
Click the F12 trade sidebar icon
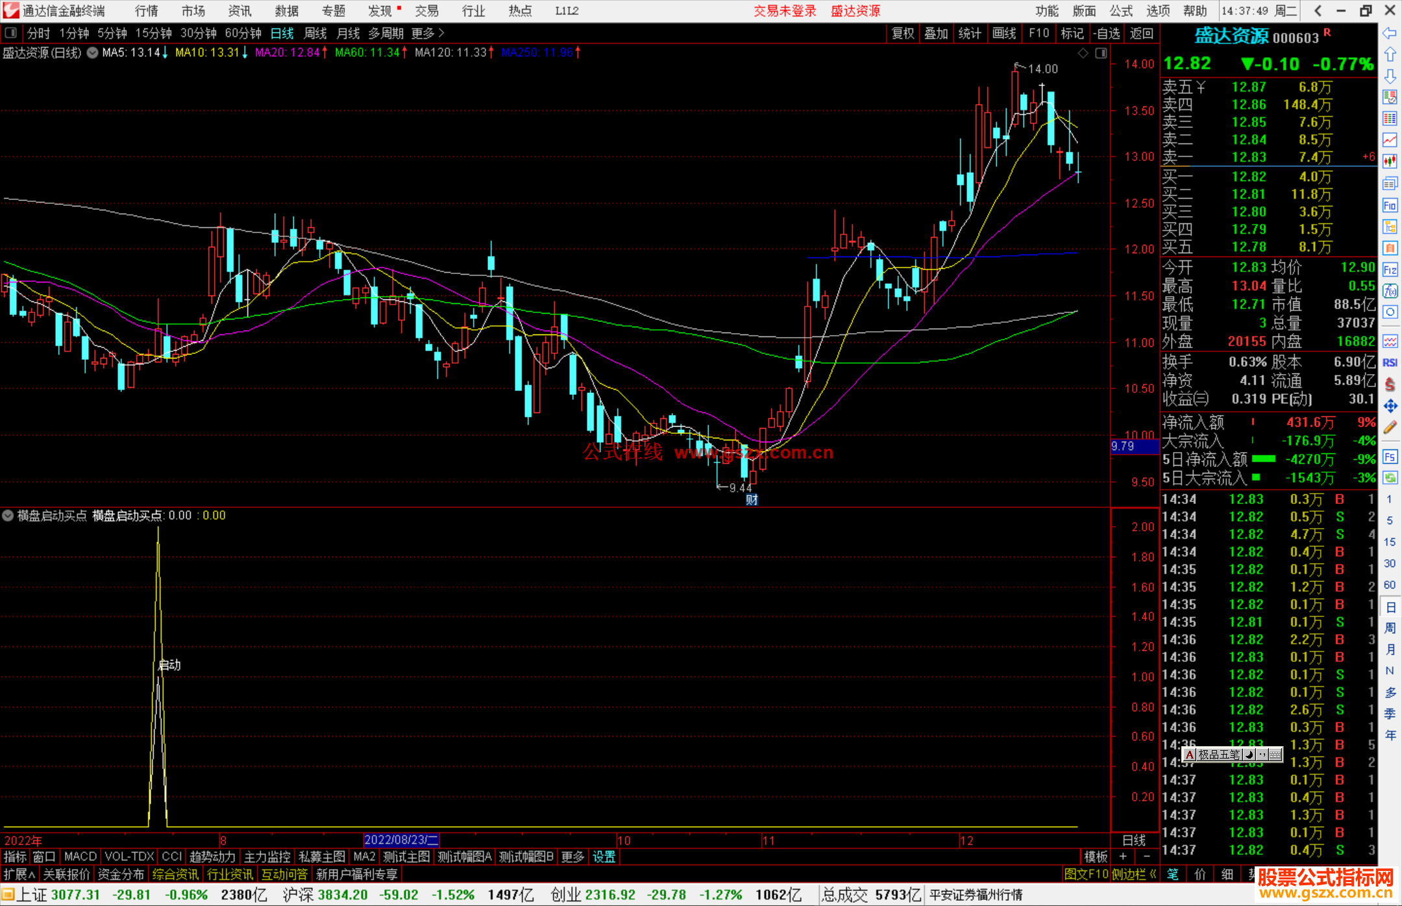pos(1390,270)
